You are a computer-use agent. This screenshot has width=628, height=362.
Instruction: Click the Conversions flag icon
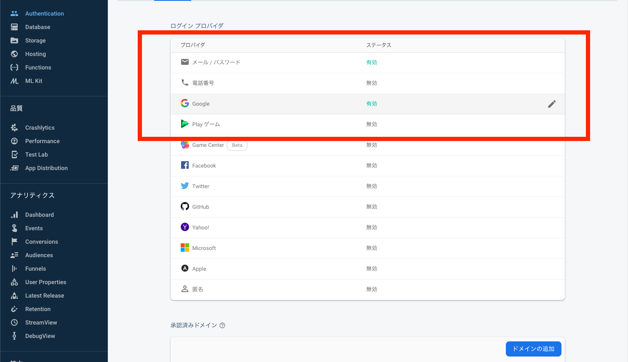click(x=14, y=242)
